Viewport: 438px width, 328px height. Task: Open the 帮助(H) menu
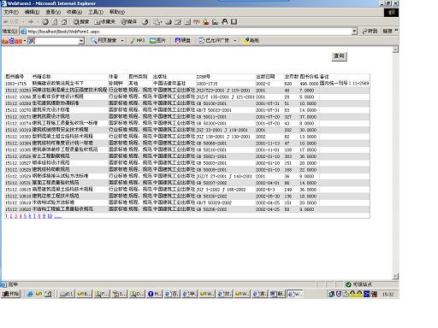(x=117, y=12)
